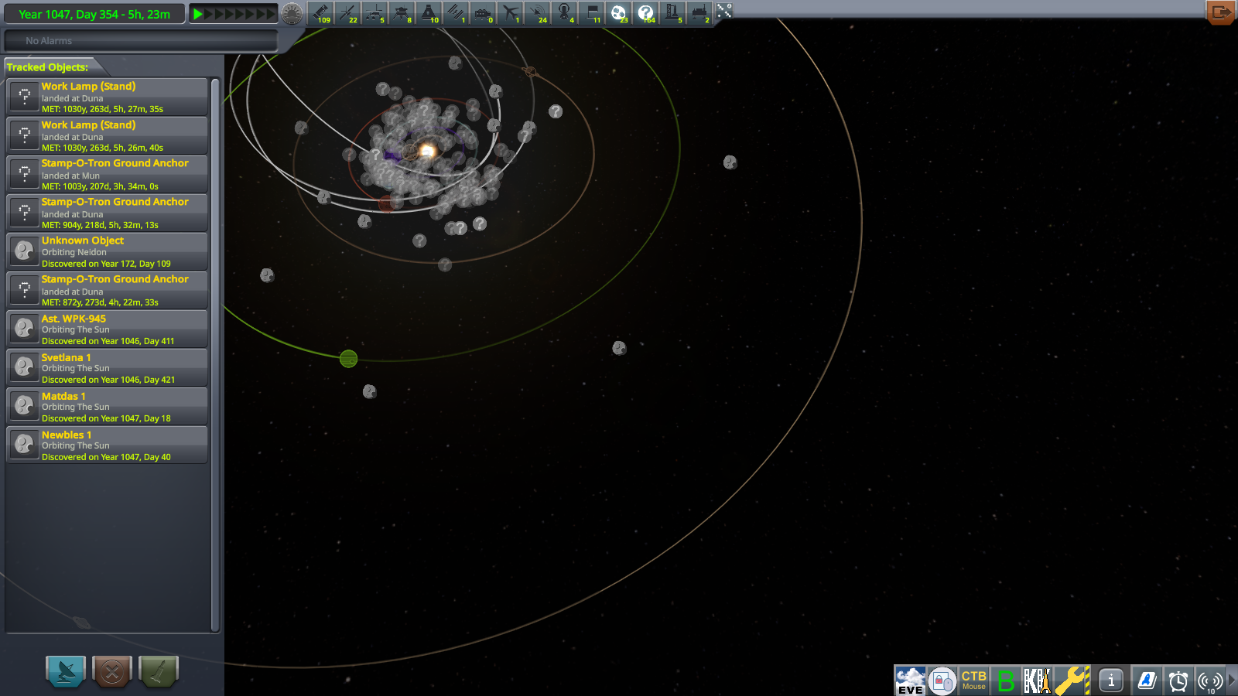Open the Kerbal Alarm Clock icon

(x=1178, y=681)
